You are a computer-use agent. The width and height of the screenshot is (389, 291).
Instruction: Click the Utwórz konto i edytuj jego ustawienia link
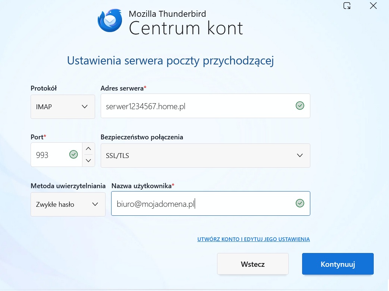[x=254, y=239]
